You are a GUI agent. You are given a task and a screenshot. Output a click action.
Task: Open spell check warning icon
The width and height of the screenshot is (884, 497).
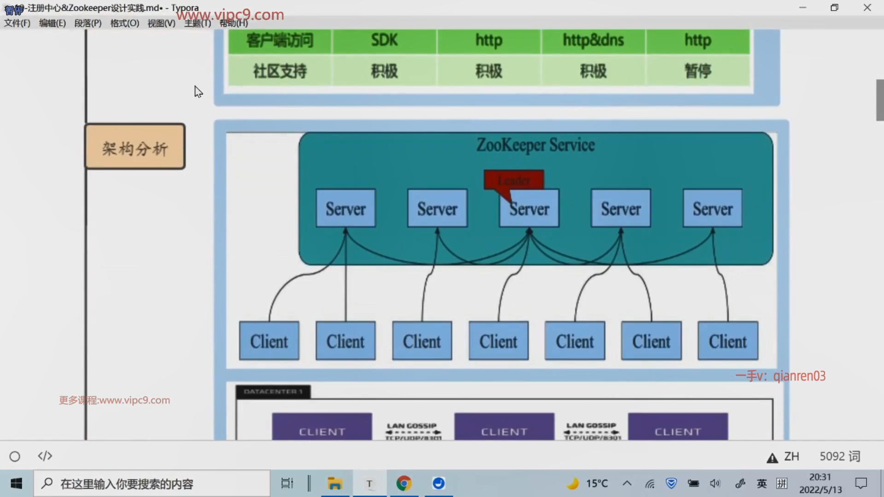(772, 457)
